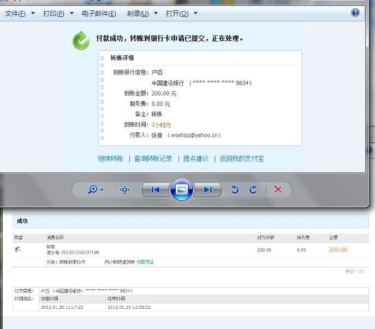Screen dimensions: 375x329
Task: Click the orange 200.00 amount in table
Action: [x=338, y=250]
